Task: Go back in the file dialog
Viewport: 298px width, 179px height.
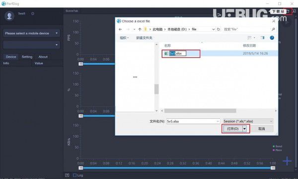Action: [x=120, y=29]
